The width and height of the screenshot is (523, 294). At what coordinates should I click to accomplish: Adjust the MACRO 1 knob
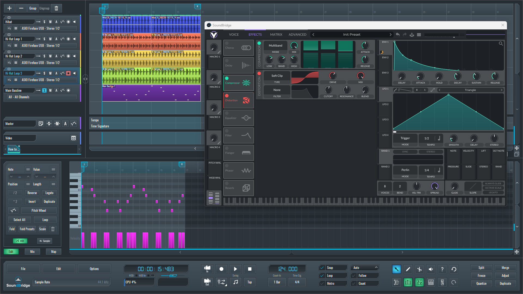tap(214, 47)
